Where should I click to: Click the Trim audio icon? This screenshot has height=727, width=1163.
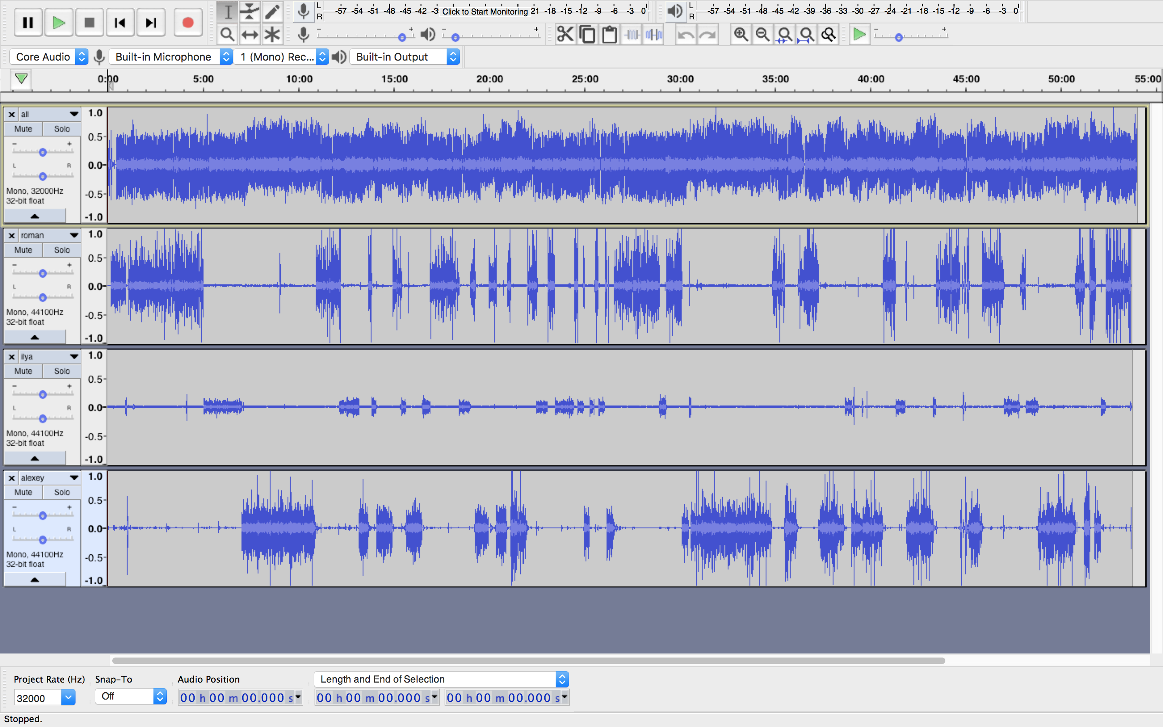[x=632, y=35]
